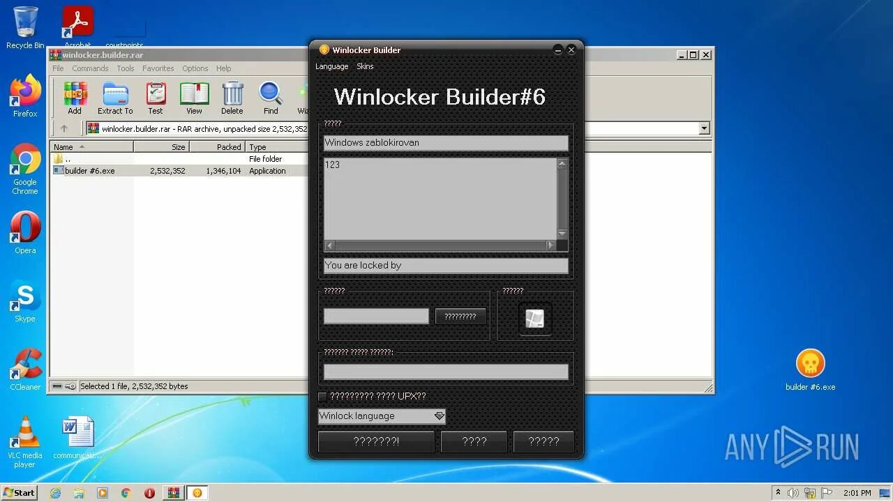Select the Skype desktop shortcut
This screenshot has width=893, height=502.
tap(25, 301)
